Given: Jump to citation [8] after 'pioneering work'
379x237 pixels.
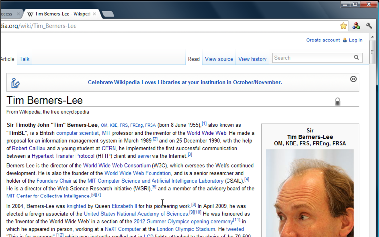Looking at the screenshot, I should (x=194, y=204).
